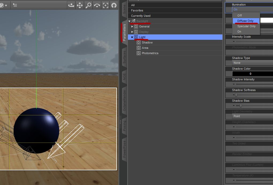The height and width of the screenshot is (185, 273).
Task: Click the Shadow Bias slider handle
Action: pos(241,105)
